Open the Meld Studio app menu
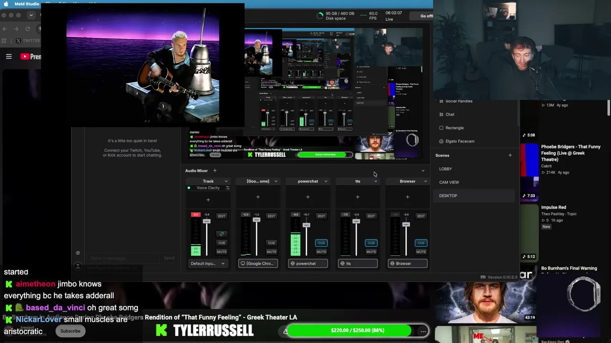 [27, 4]
